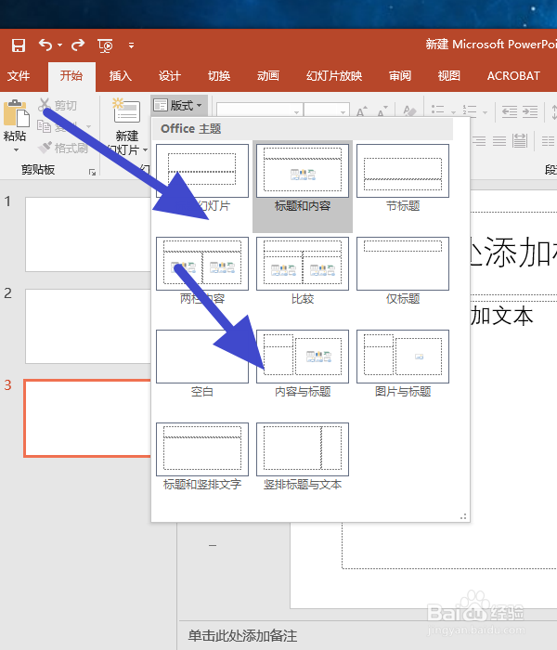This screenshot has height=650, width=557.
Task: Expand numbered list style arrow
Action: click(485, 111)
